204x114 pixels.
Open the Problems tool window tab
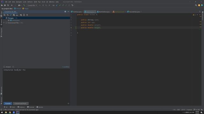pyautogui.click(x=21, y=107)
